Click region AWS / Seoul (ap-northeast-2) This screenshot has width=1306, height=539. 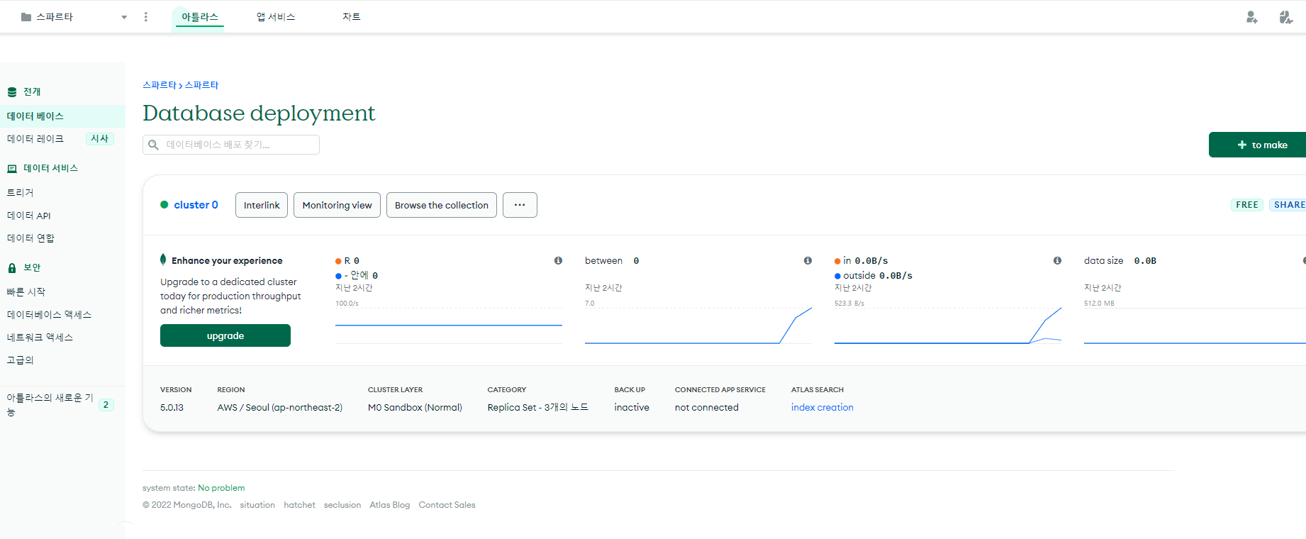[x=280, y=408]
